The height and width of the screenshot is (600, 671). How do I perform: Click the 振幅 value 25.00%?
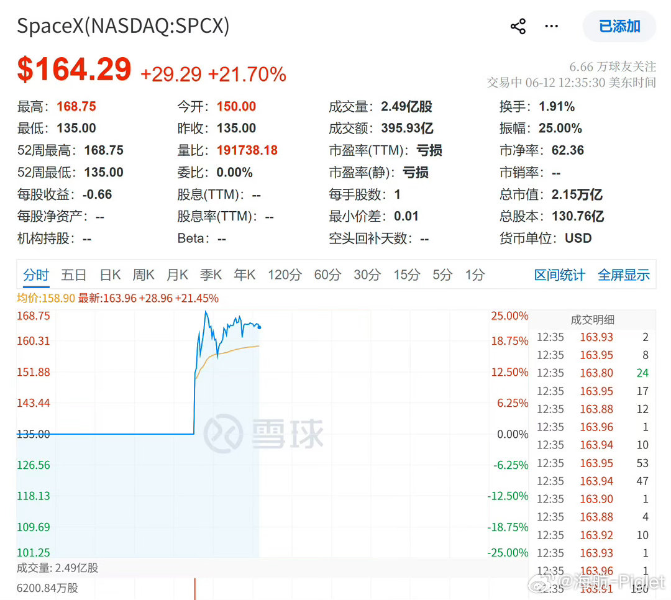(x=560, y=128)
